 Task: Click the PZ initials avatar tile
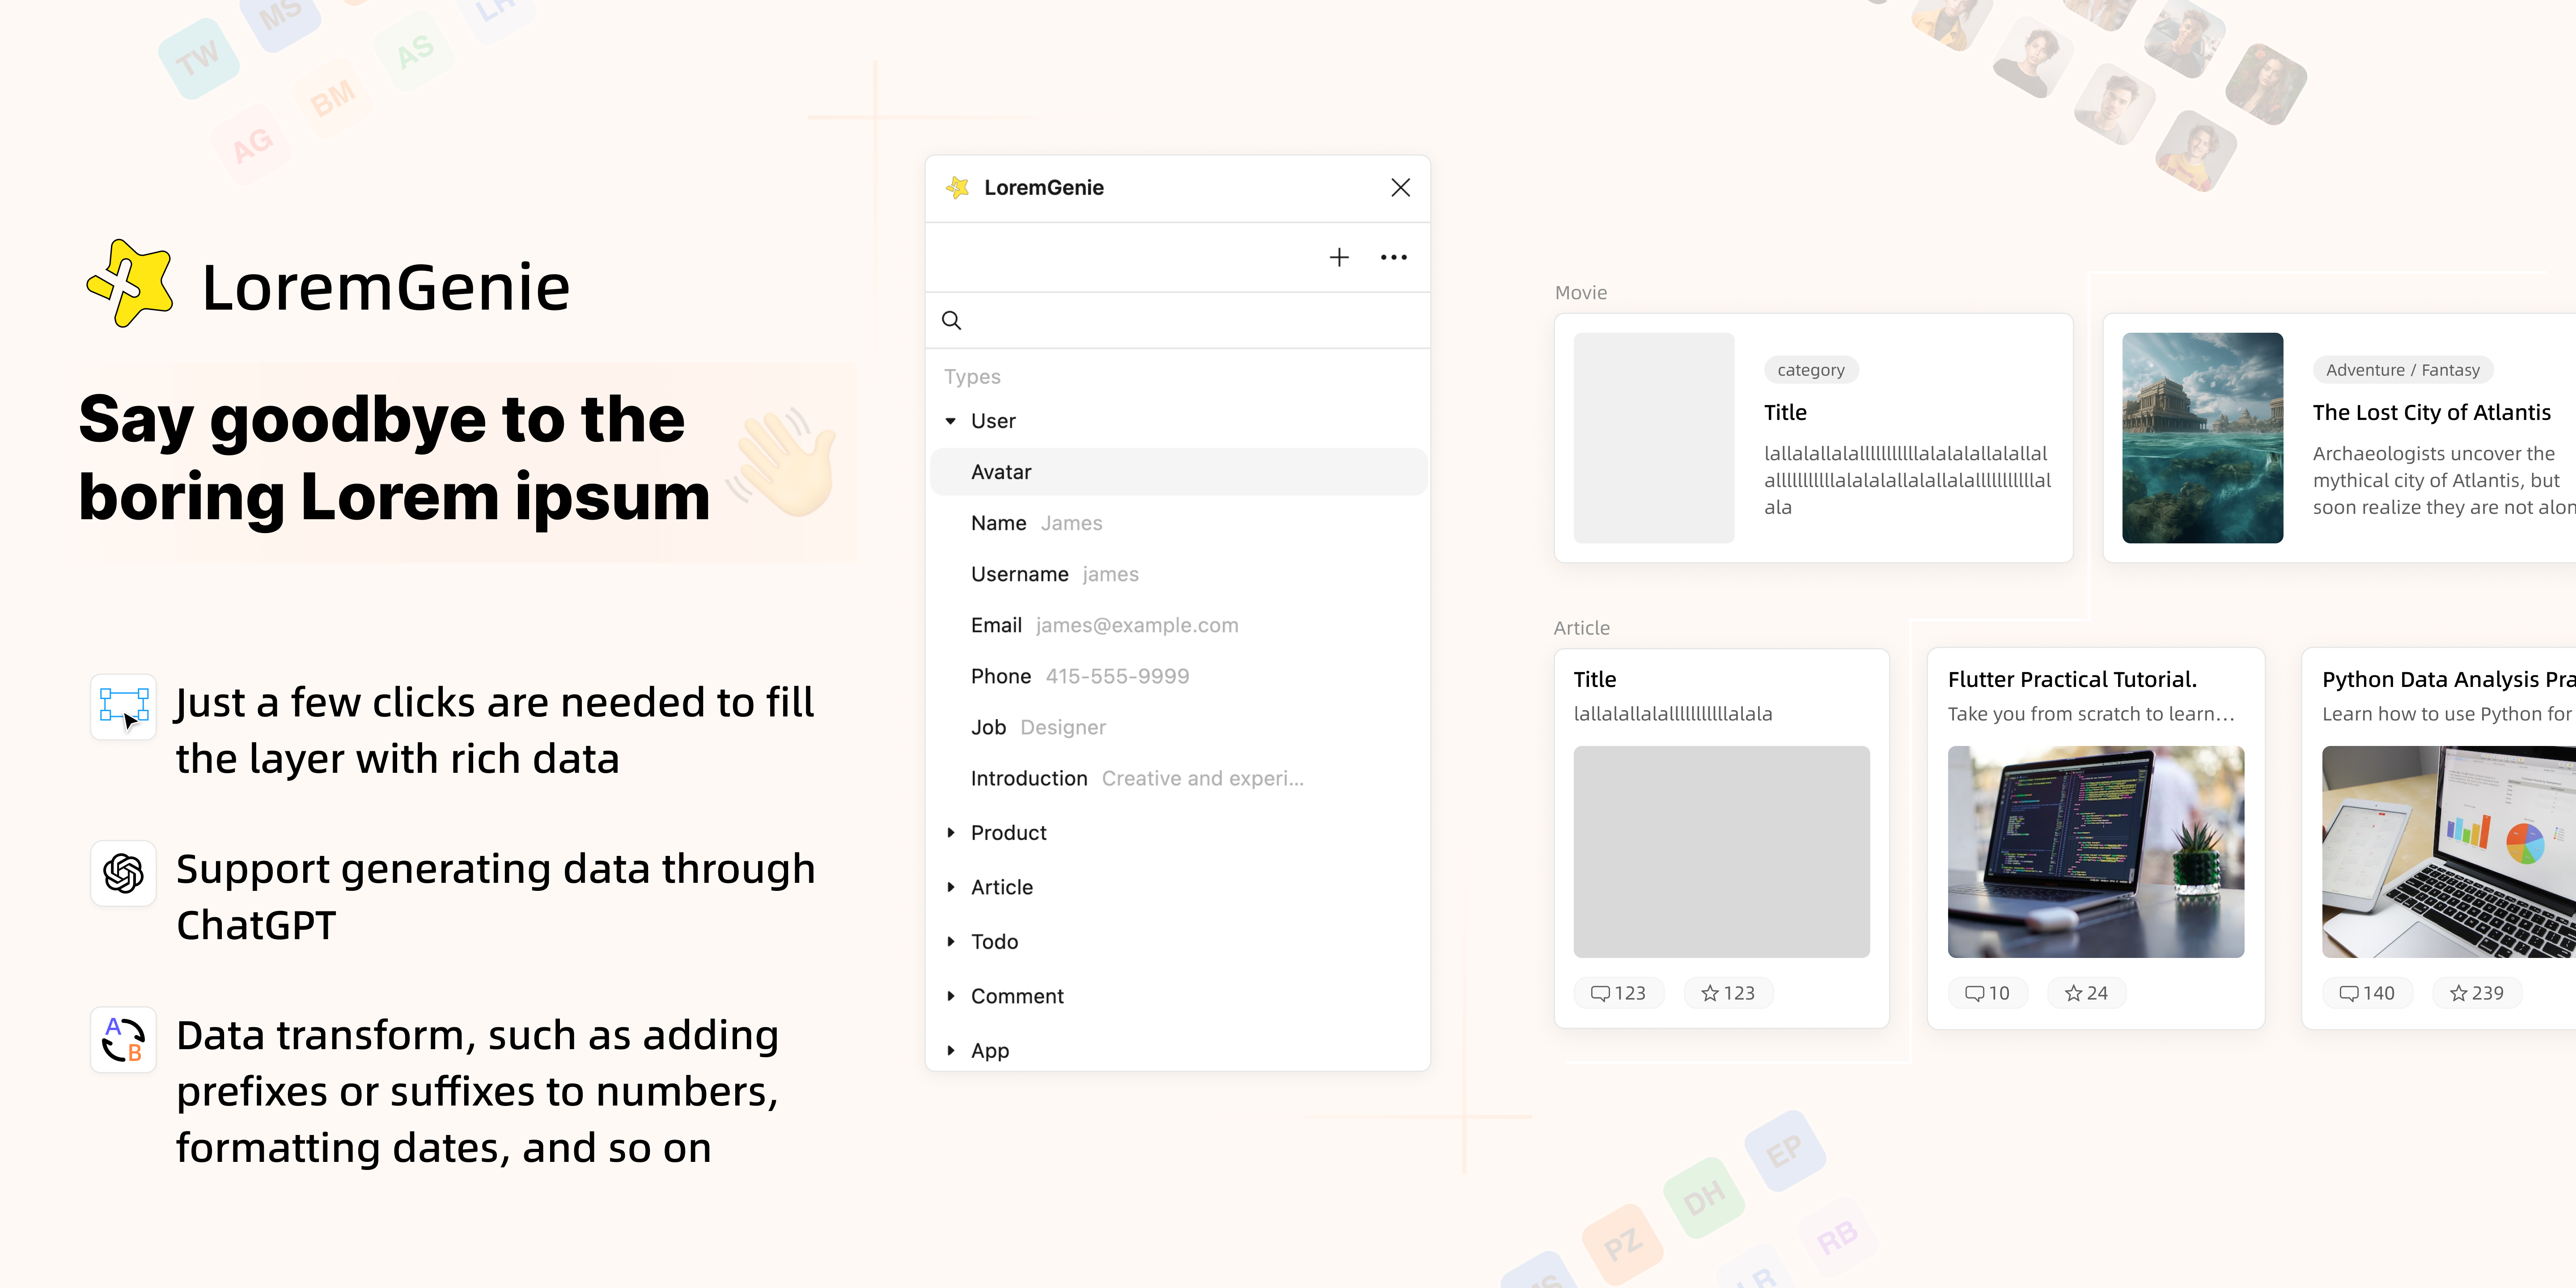1623,1244
